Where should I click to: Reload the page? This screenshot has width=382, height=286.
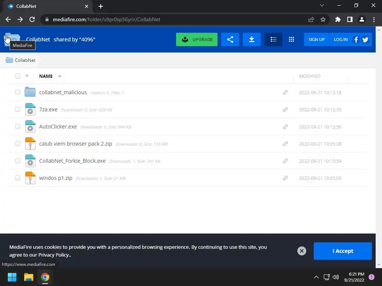[x=32, y=19]
